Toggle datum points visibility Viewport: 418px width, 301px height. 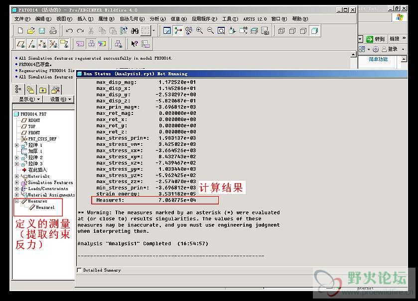click(42, 44)
